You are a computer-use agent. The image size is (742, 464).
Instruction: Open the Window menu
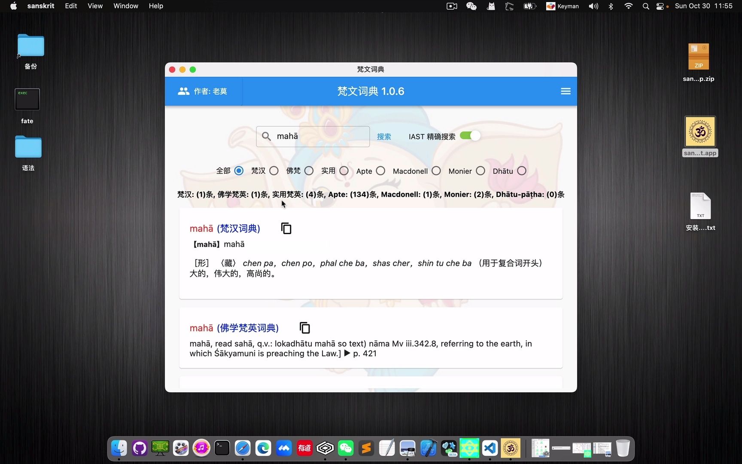(125, 6)
